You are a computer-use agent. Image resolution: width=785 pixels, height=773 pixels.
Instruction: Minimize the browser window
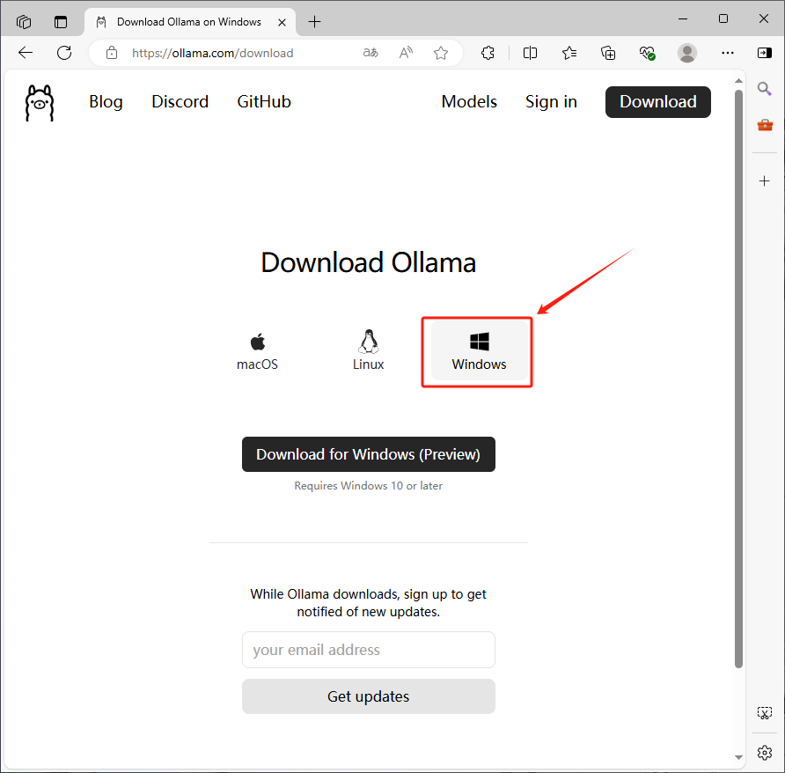pyautogui.click(x=682, y=19)
